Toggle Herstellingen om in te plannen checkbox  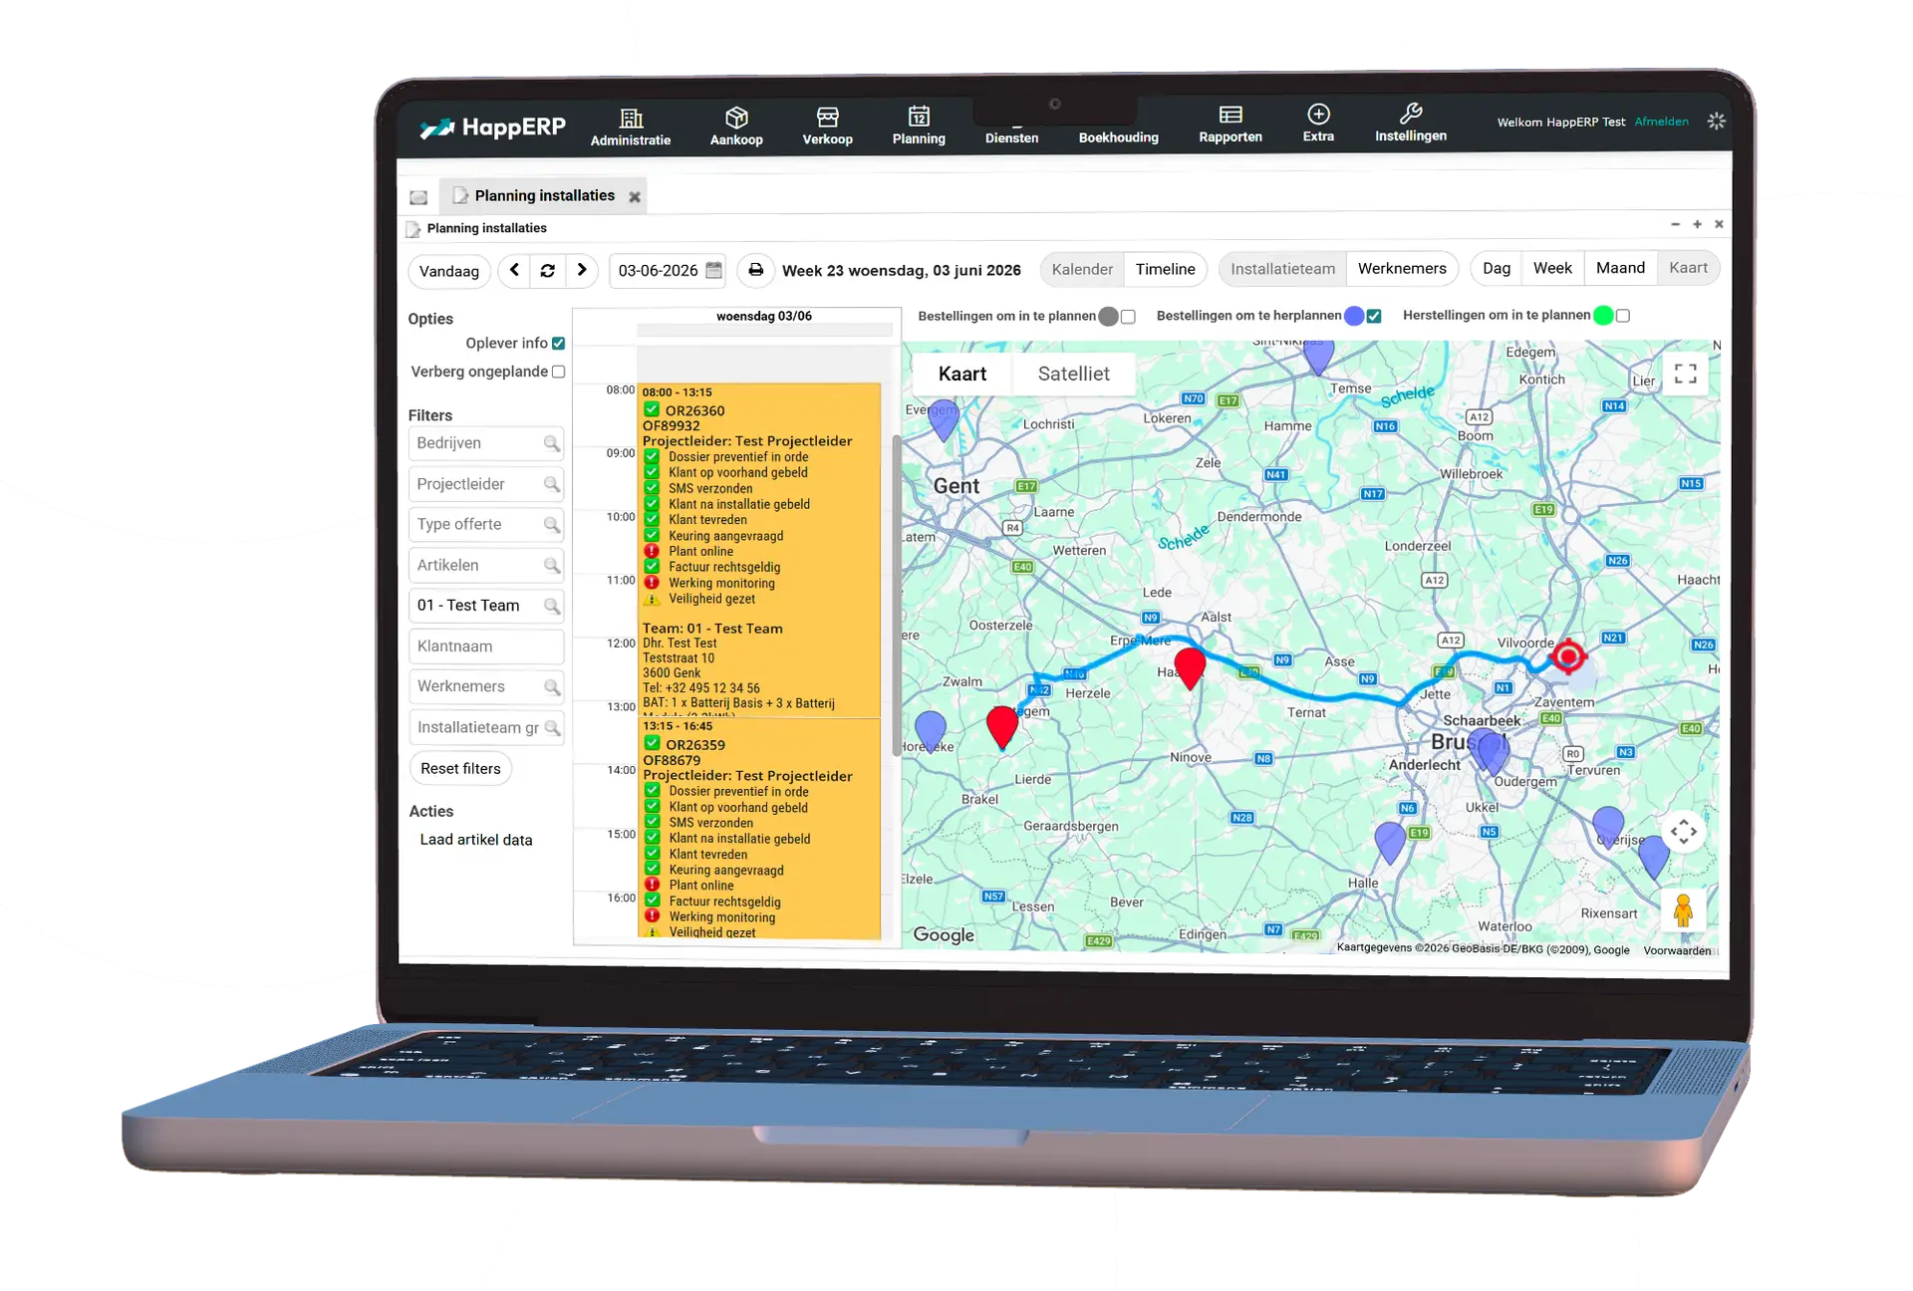pyautogui.click(x=1622, y=315)
